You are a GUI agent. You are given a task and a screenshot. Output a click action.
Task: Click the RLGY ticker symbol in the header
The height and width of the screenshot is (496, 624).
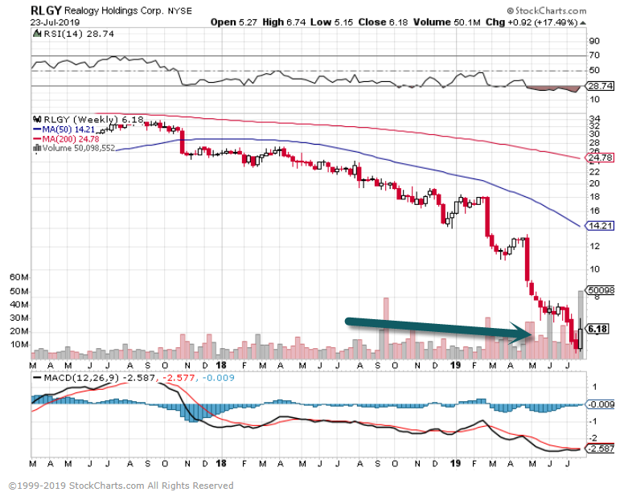46,10
